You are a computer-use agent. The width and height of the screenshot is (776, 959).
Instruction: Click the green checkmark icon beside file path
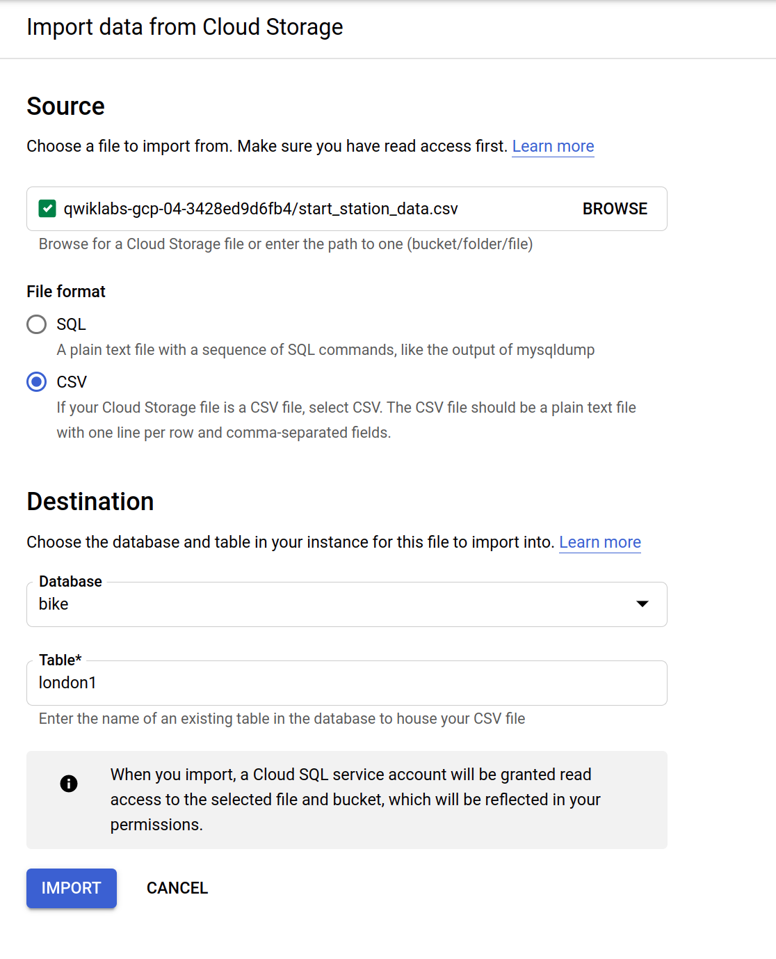[x=47, y=208]
